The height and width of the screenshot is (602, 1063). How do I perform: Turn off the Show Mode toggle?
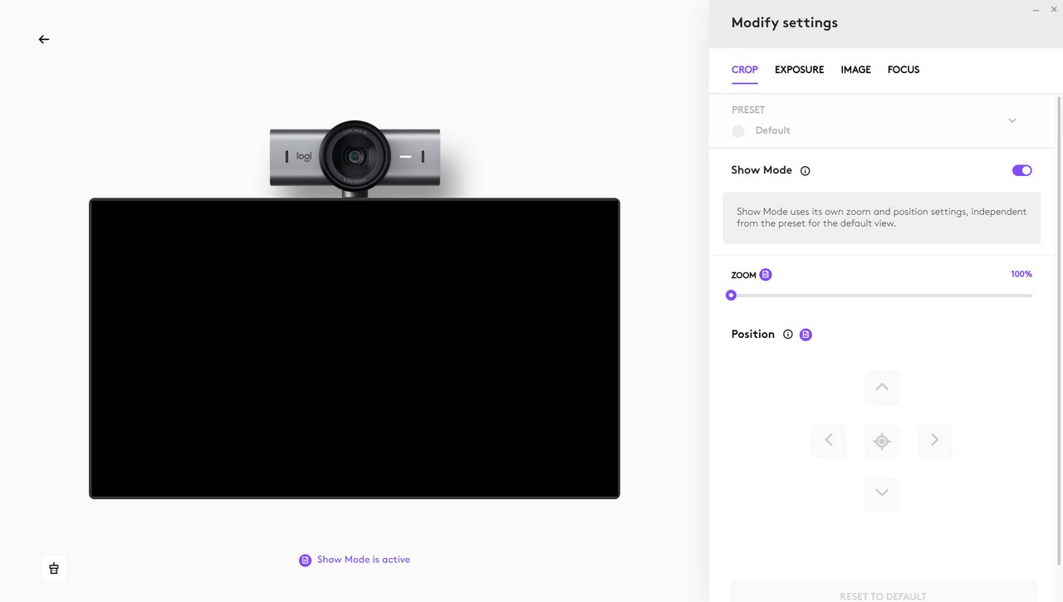point(1021,170)
